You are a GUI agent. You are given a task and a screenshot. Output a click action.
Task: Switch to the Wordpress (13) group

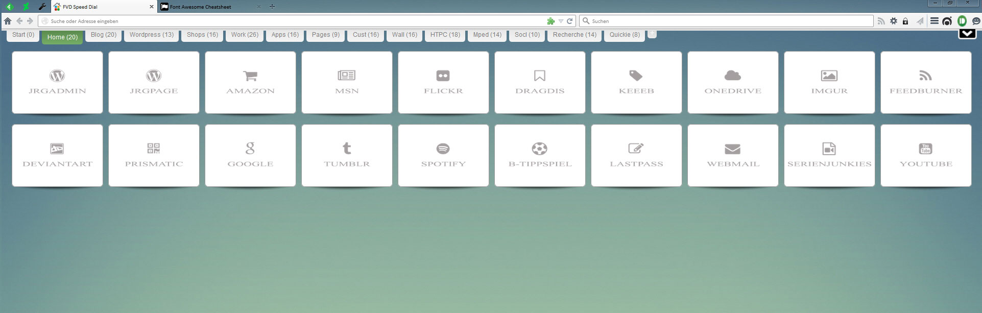152,35
